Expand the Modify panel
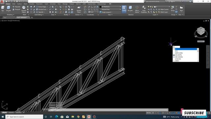This screenshot has height=119, width=211. (67, 15)
